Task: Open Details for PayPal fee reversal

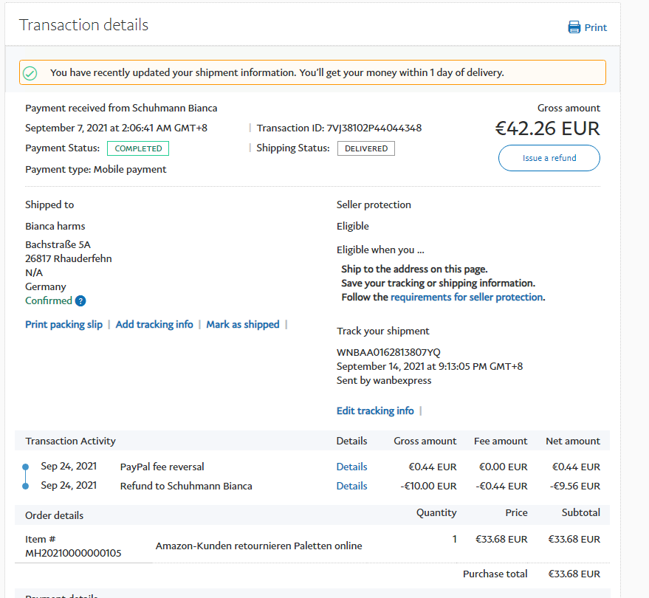Action: pos(351,467)
